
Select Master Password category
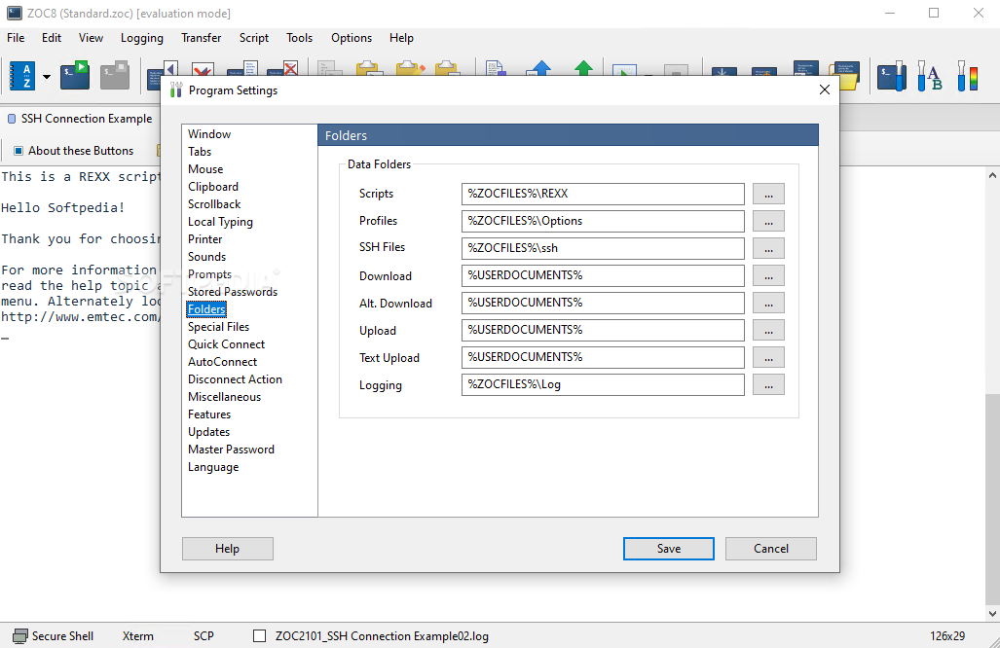(231, 450)
